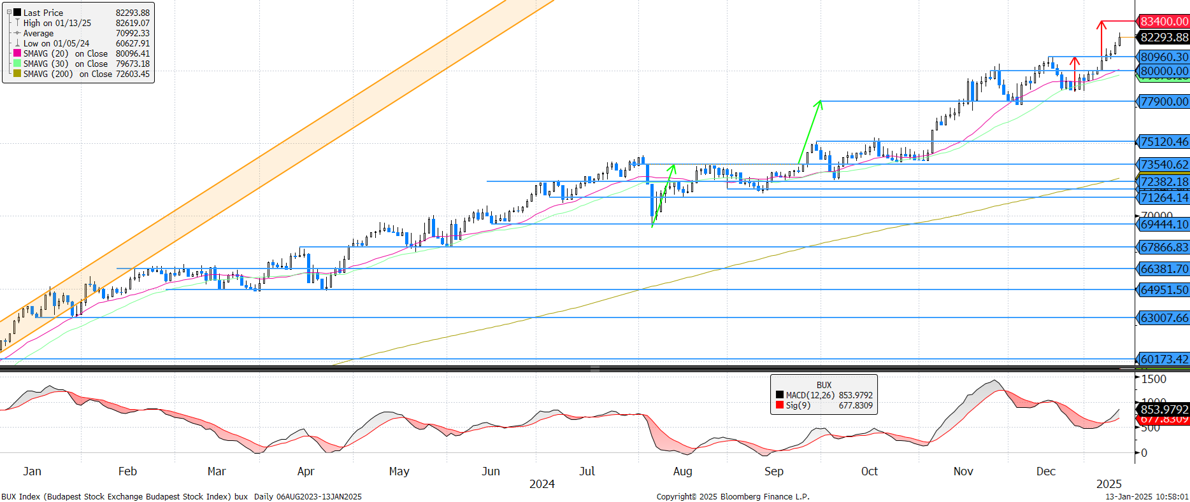Click the 1500 MACD axis label
This screenshot has height=502, width=1190.
tap(1154, 379)
